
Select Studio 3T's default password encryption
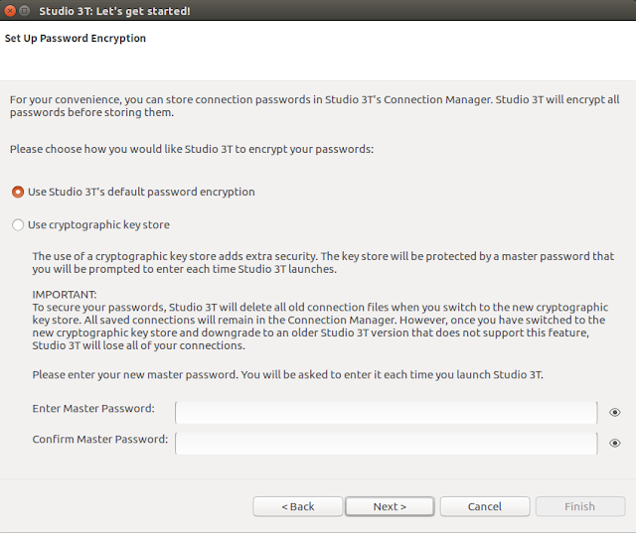(18, 192)
